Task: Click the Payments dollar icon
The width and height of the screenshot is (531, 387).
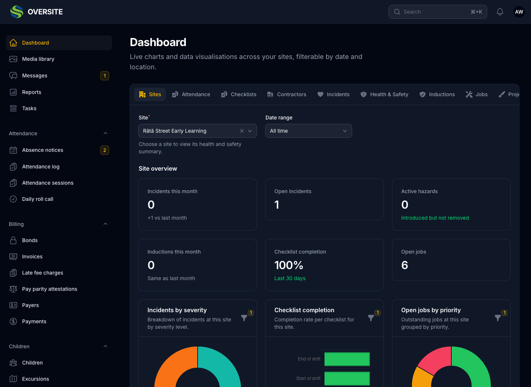Action: click(13, 321)
